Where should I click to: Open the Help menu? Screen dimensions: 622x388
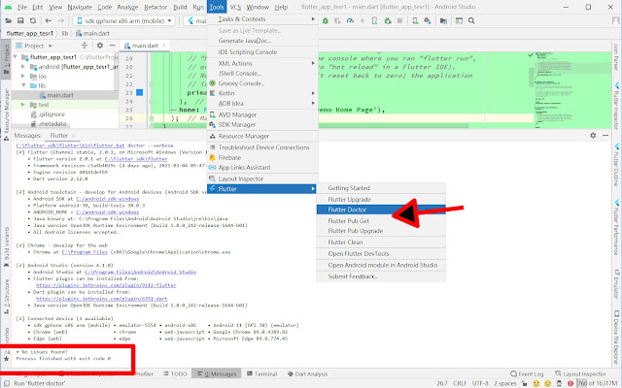pos(281,7)
